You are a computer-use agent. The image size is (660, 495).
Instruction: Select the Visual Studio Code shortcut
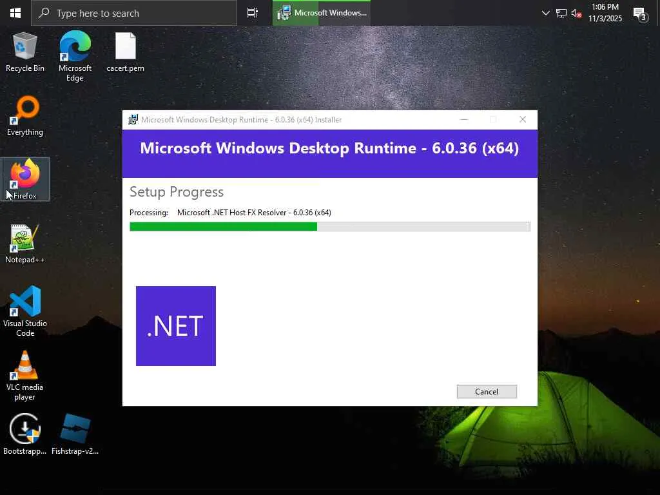(25, 311)
